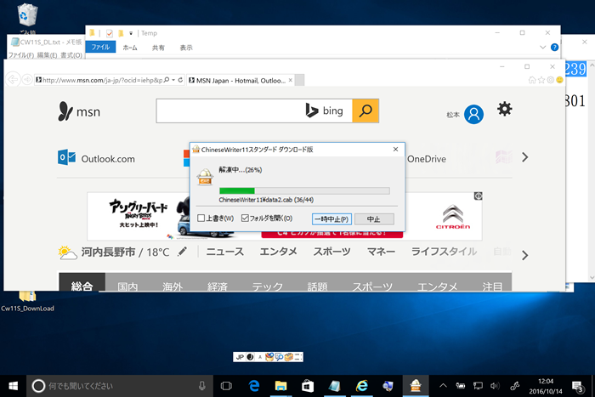Image resolution: width=595 pixels, height=397 pixels.
Task: Open the Action Center notifications
Action: pos(578,386)
